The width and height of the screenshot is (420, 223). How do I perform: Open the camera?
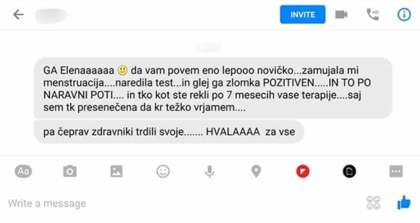tap(70, 171)
